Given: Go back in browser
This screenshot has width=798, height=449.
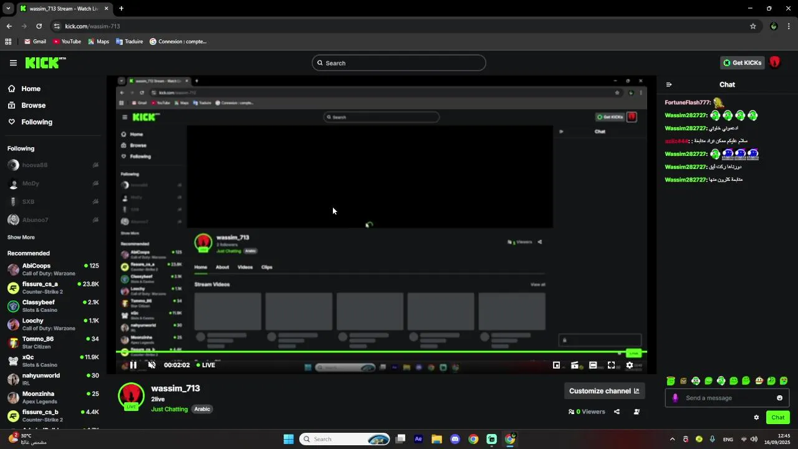Looking at the screenshot, I should point(9,26).
